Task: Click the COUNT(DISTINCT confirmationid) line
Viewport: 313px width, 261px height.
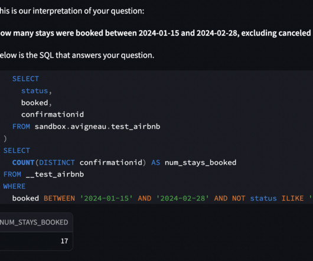Action: 124,162
